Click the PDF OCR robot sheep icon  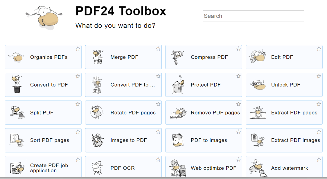coord(97,168)
